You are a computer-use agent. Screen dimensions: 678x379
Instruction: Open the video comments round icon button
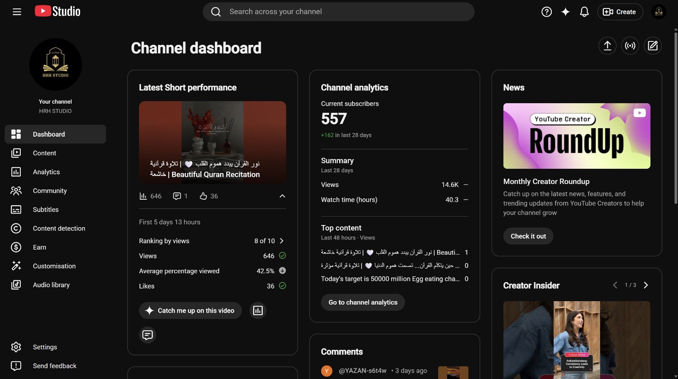click(x=147, y=335)
